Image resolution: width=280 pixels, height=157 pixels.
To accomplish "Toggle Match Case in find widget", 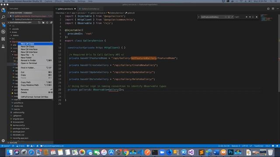I will [226, 17].
